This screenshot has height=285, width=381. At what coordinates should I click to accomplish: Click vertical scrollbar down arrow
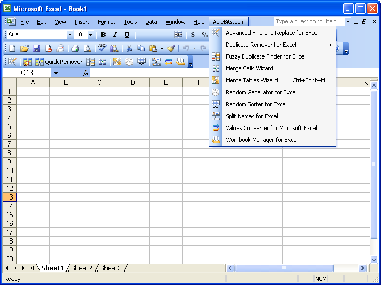pyautogui.click(x=374, y=260)
